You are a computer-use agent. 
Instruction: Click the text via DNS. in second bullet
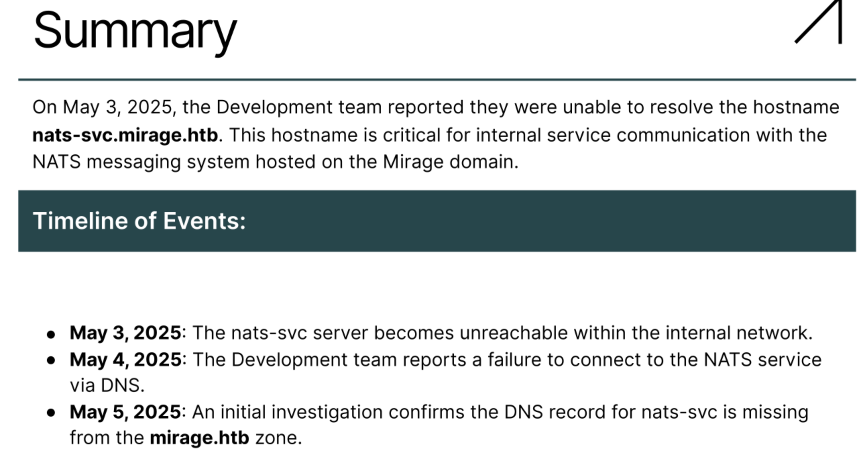coord(107,385)
